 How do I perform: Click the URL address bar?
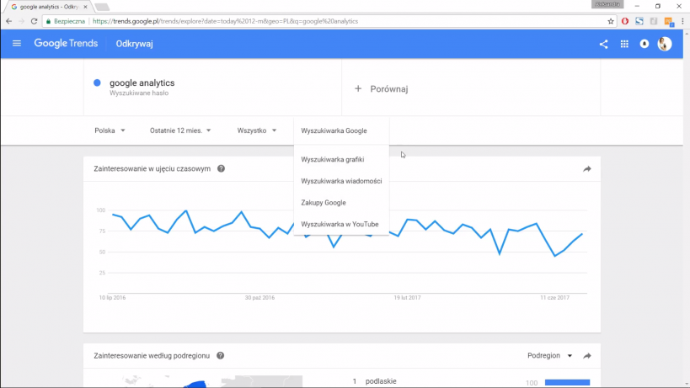(x=330, y=21)
